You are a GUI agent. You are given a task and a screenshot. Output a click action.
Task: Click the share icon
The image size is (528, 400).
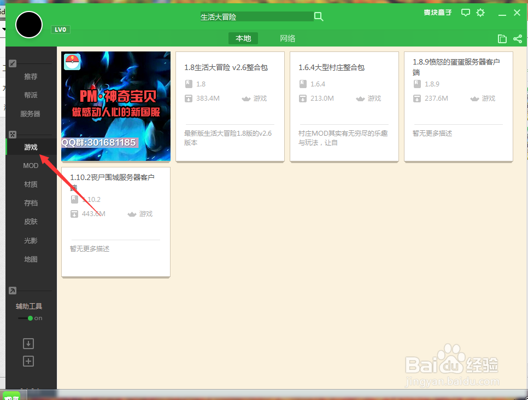pyautogui.click(x=518, y=39)
